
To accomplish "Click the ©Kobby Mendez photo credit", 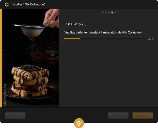I will pos(5,95).
